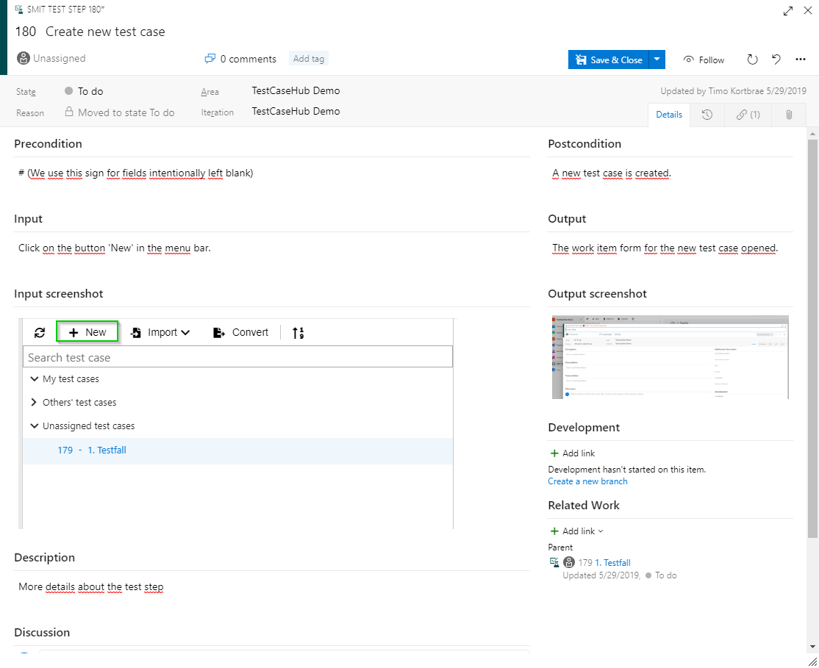Open the History tab icon
This screenshot has width=819, height=668.
tap(707, 115)
